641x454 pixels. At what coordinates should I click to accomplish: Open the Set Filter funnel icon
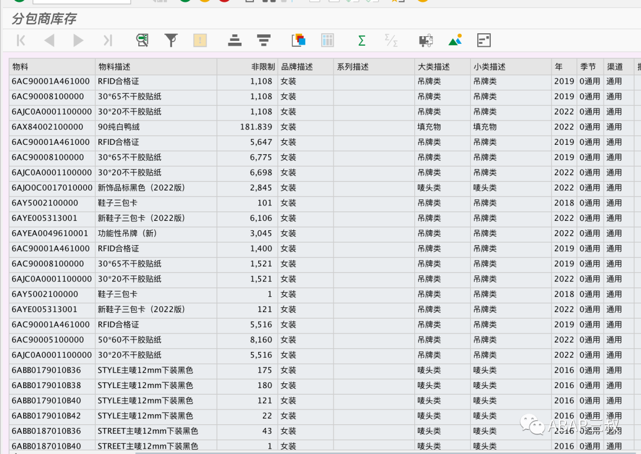pyautogui.click(x=171, y=40)
